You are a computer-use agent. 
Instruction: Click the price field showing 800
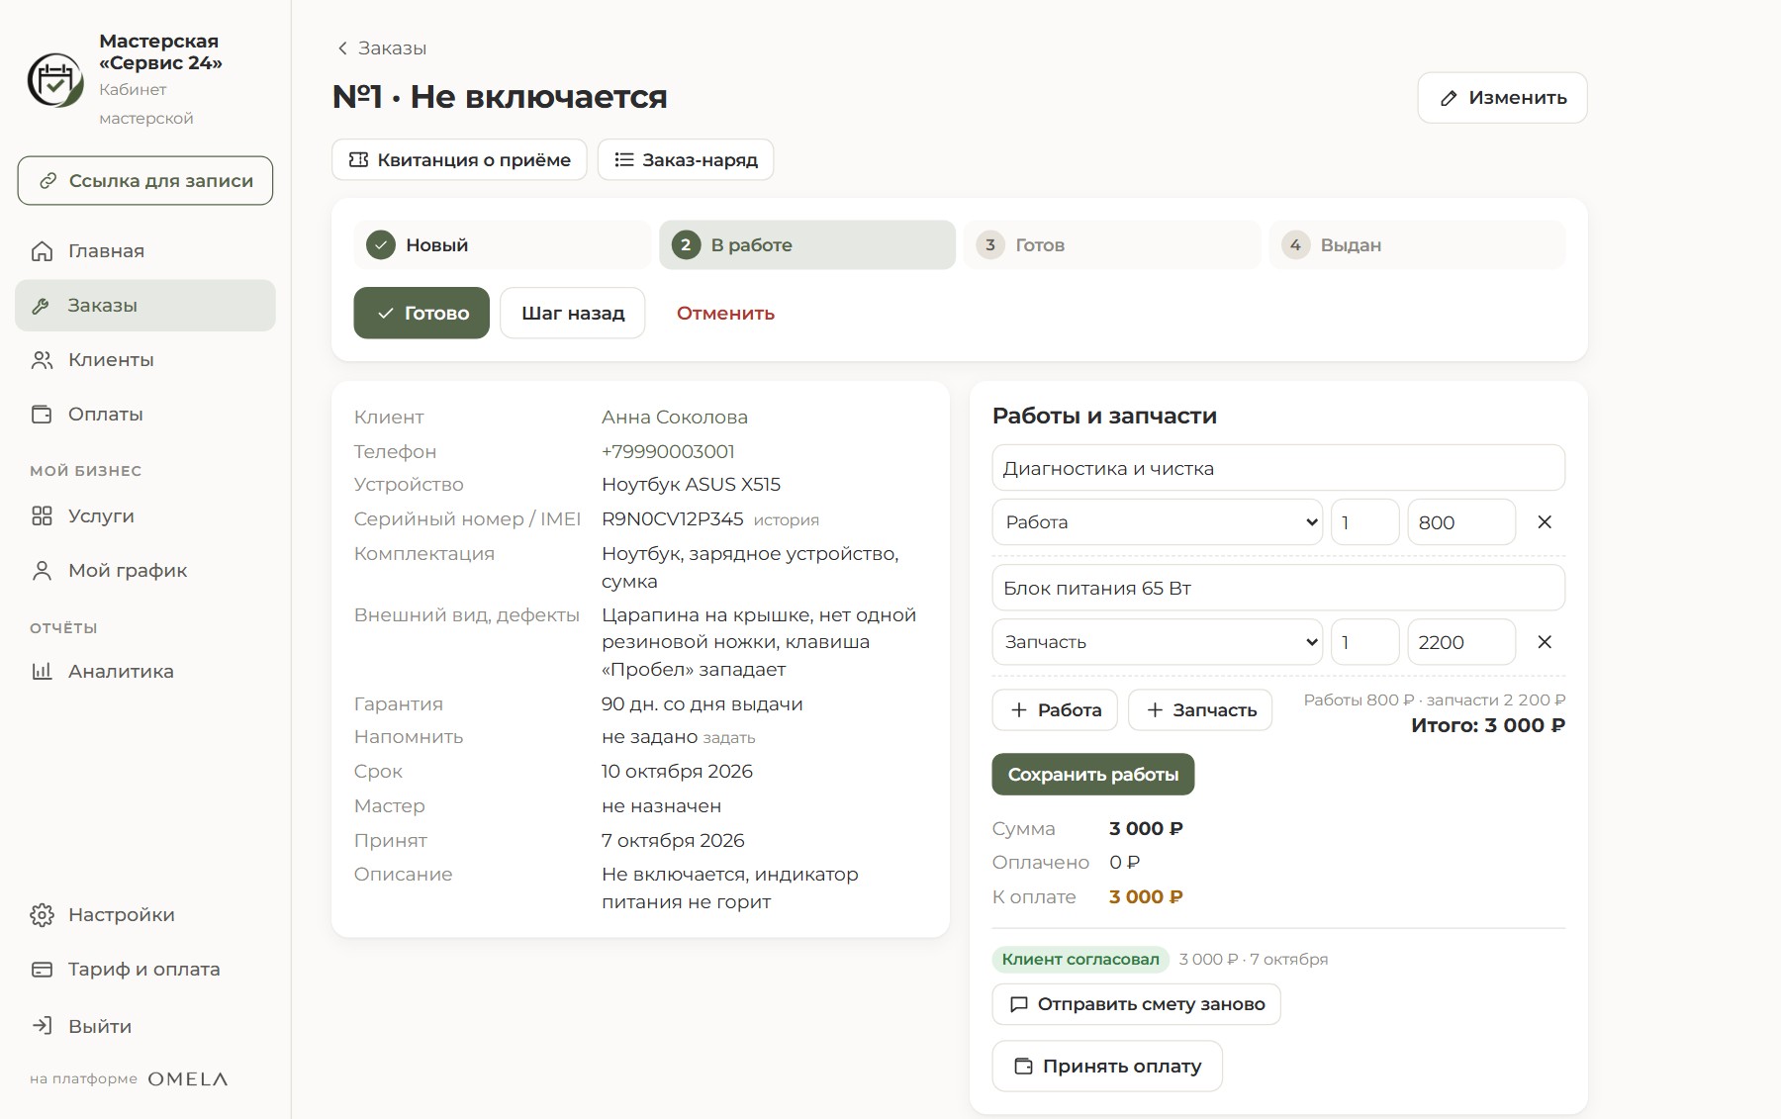click(1461, 522)
